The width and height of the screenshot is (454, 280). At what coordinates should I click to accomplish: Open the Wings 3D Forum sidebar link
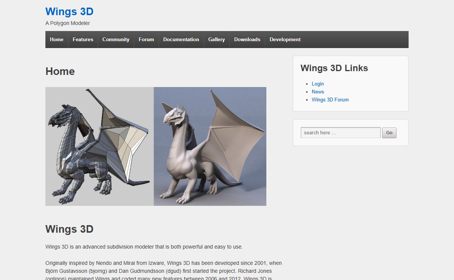click(x=330, y=100)
